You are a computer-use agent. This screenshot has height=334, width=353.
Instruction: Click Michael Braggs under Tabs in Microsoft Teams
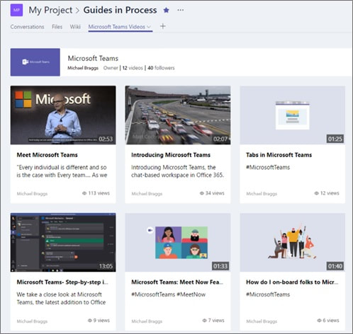[x=262, y=194]
